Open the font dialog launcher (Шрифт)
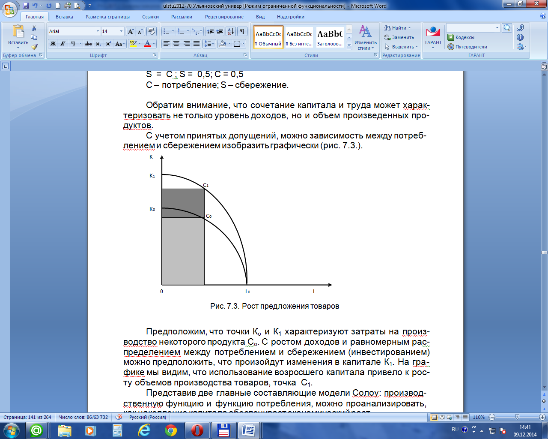Image resolution: width=548 pixels, height=439 pixels. [x=155, y=55]
